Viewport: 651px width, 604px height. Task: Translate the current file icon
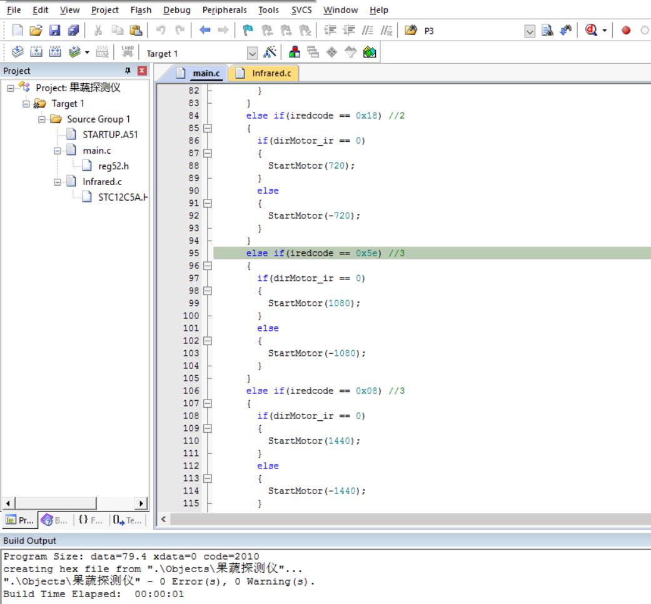coord(18,52)
